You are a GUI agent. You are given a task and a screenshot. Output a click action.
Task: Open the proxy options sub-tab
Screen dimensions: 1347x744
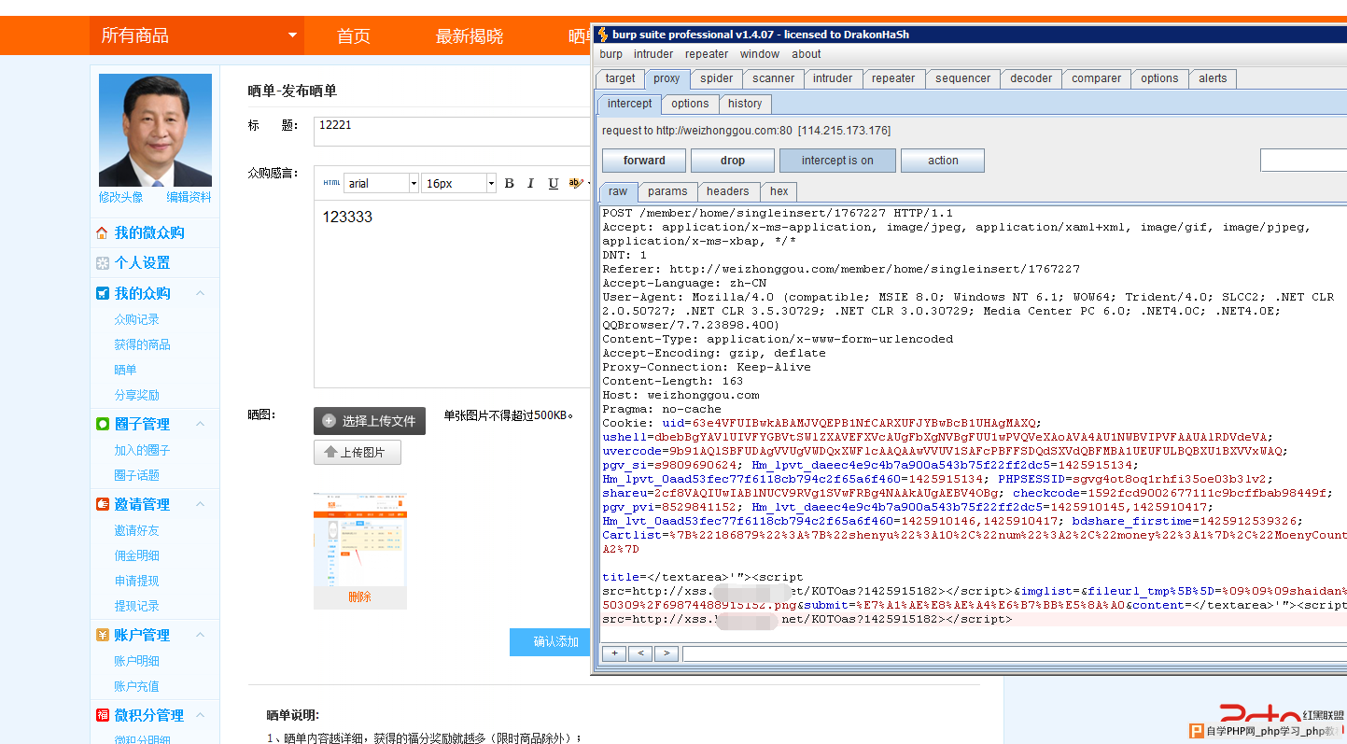click(x=690, y=104)
